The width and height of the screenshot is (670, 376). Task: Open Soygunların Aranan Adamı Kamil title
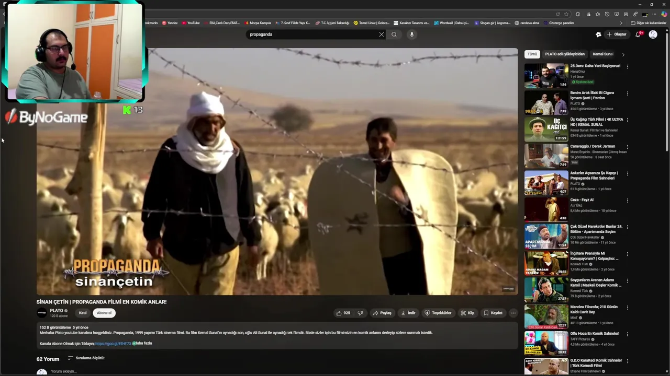[596, 283]
